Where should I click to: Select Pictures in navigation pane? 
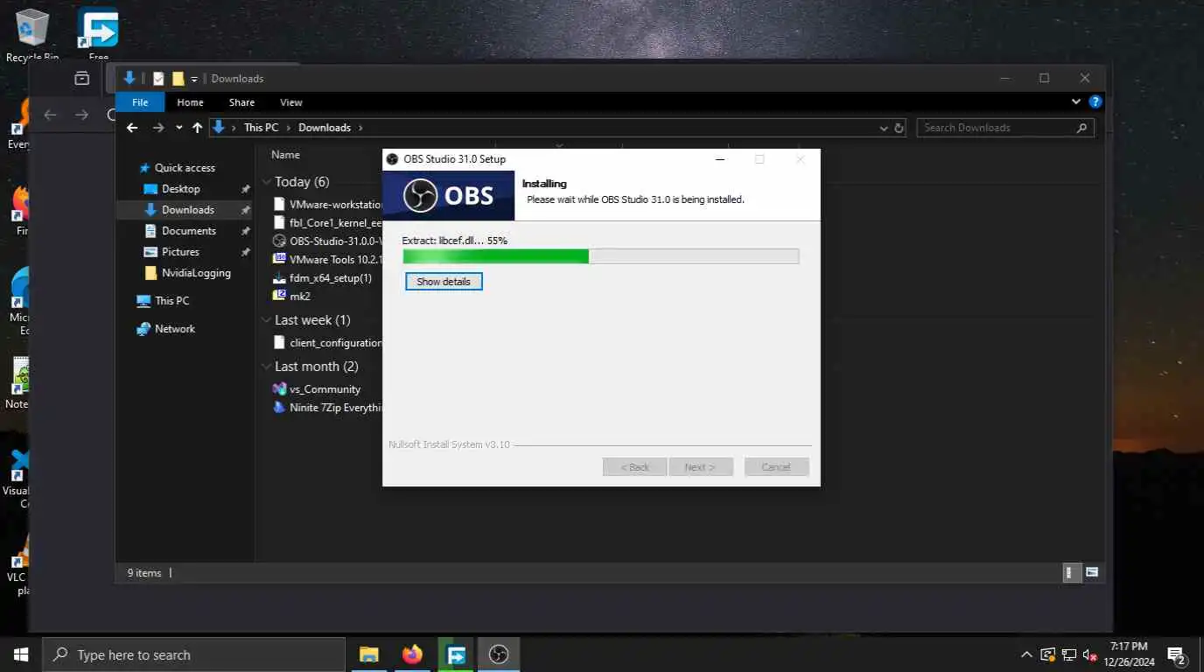point(180,252)
